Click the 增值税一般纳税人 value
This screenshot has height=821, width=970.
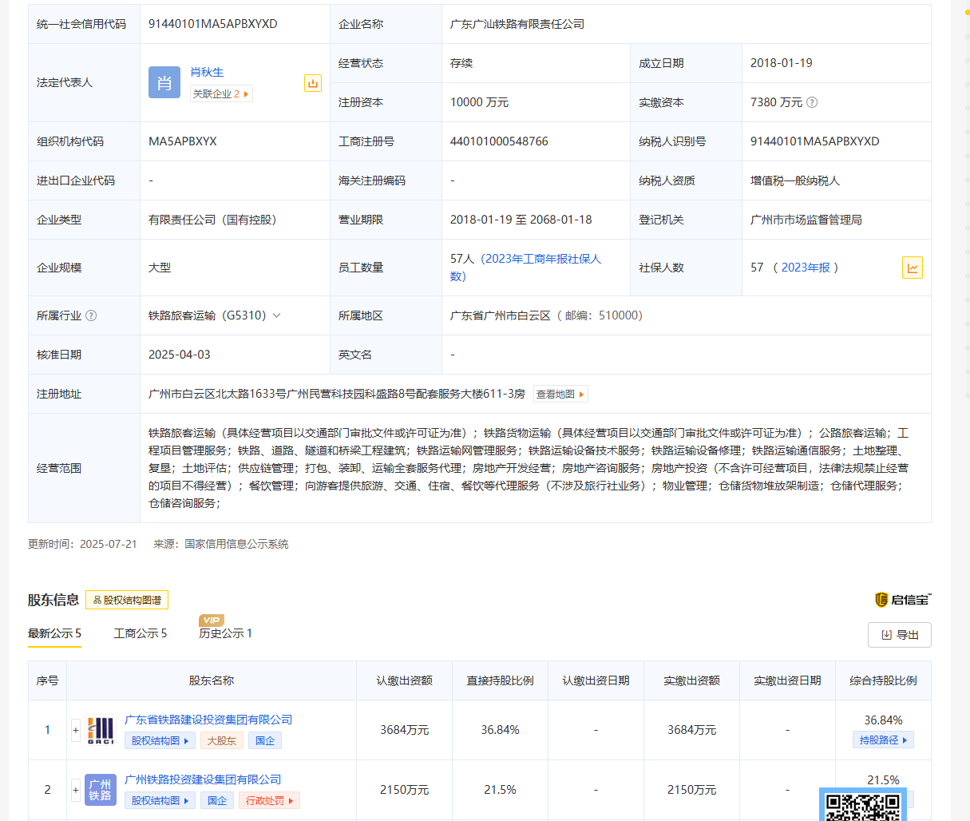click(795, 180)
